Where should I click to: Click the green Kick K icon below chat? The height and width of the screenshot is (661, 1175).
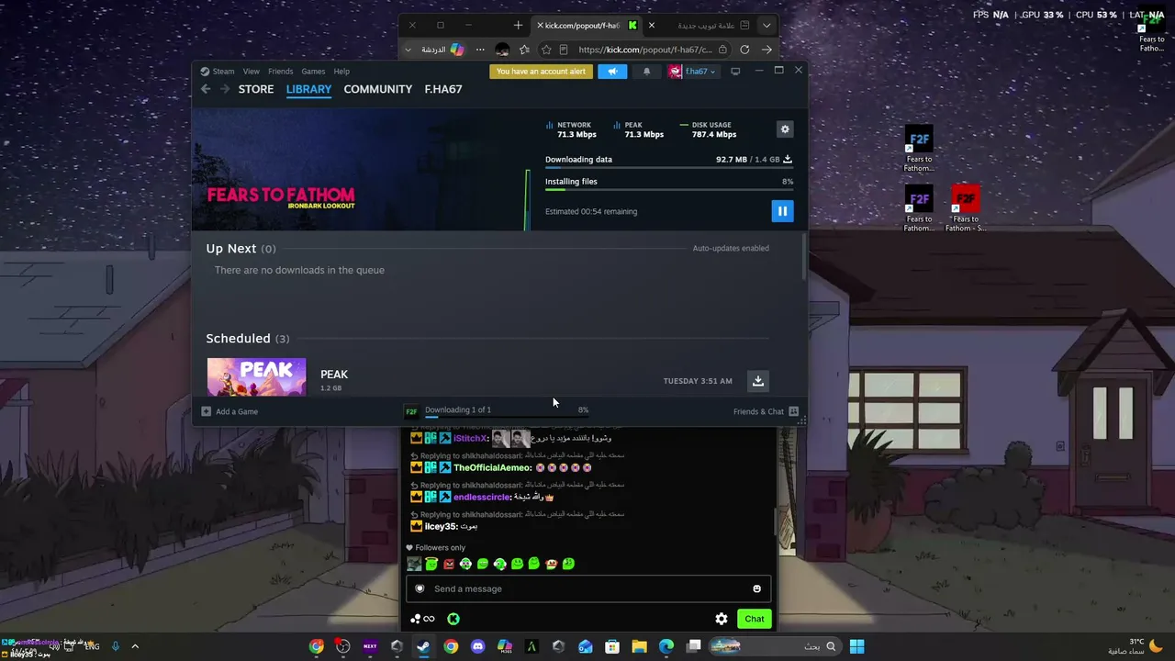click(453, 619)
